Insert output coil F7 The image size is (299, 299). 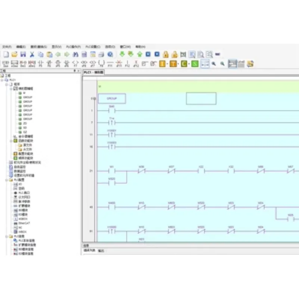pyautogui.click(x=75, y=64)
